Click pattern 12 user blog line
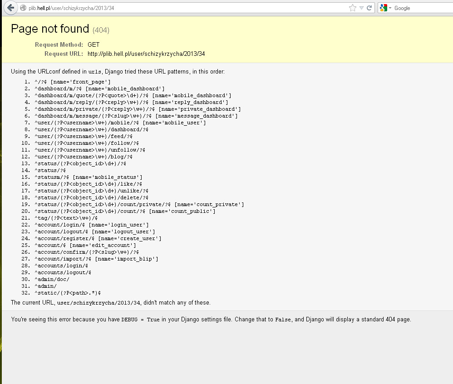 [84, 157]
